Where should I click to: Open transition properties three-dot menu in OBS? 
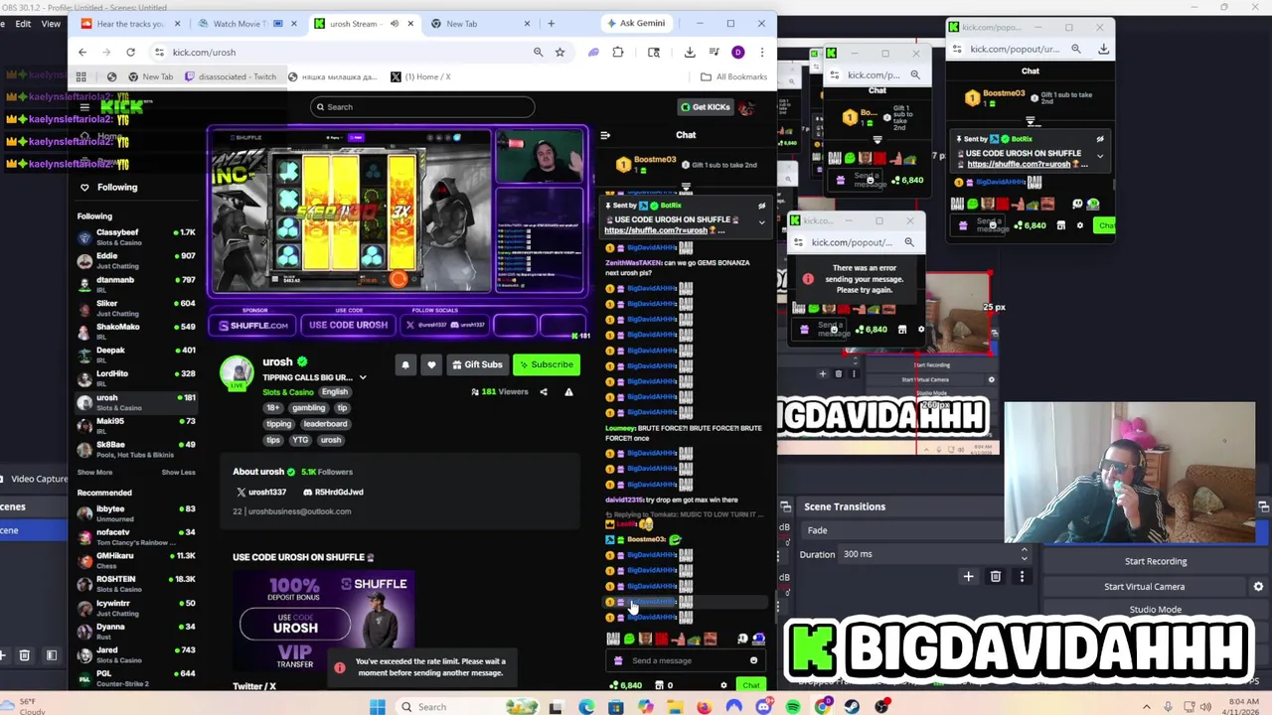[x=1022, y=576]
